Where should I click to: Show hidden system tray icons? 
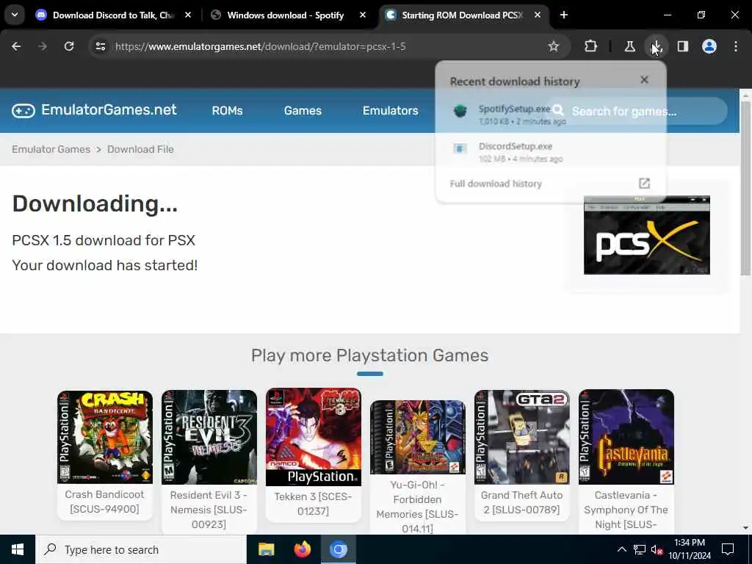[621, 549]
